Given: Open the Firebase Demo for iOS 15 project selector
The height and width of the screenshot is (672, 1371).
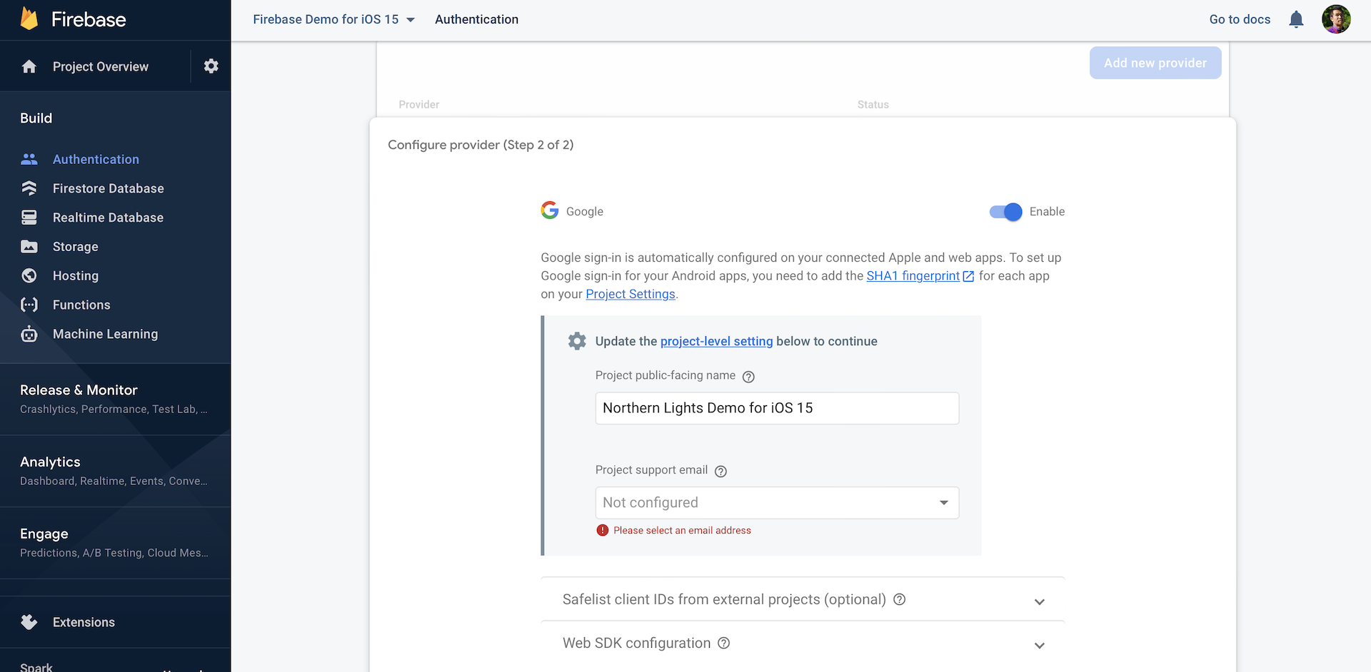Looking at the screenshot, I should (333, 19).
